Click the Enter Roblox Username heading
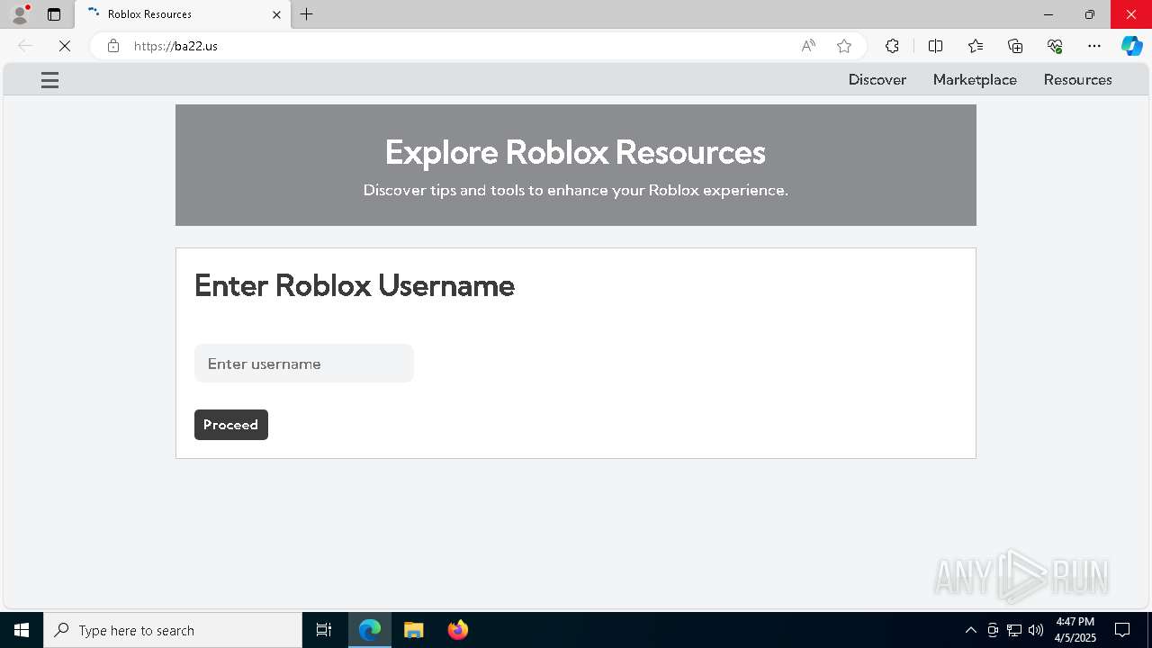Viewport: 1152px width, 648px height. tap(355, 286)
